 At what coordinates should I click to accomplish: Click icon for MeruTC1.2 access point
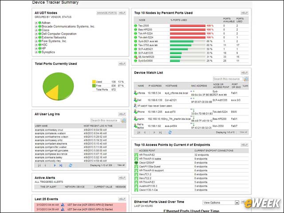point(136,174)
